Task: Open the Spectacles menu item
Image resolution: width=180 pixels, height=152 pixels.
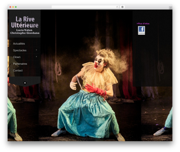Action: click(20, 50)
